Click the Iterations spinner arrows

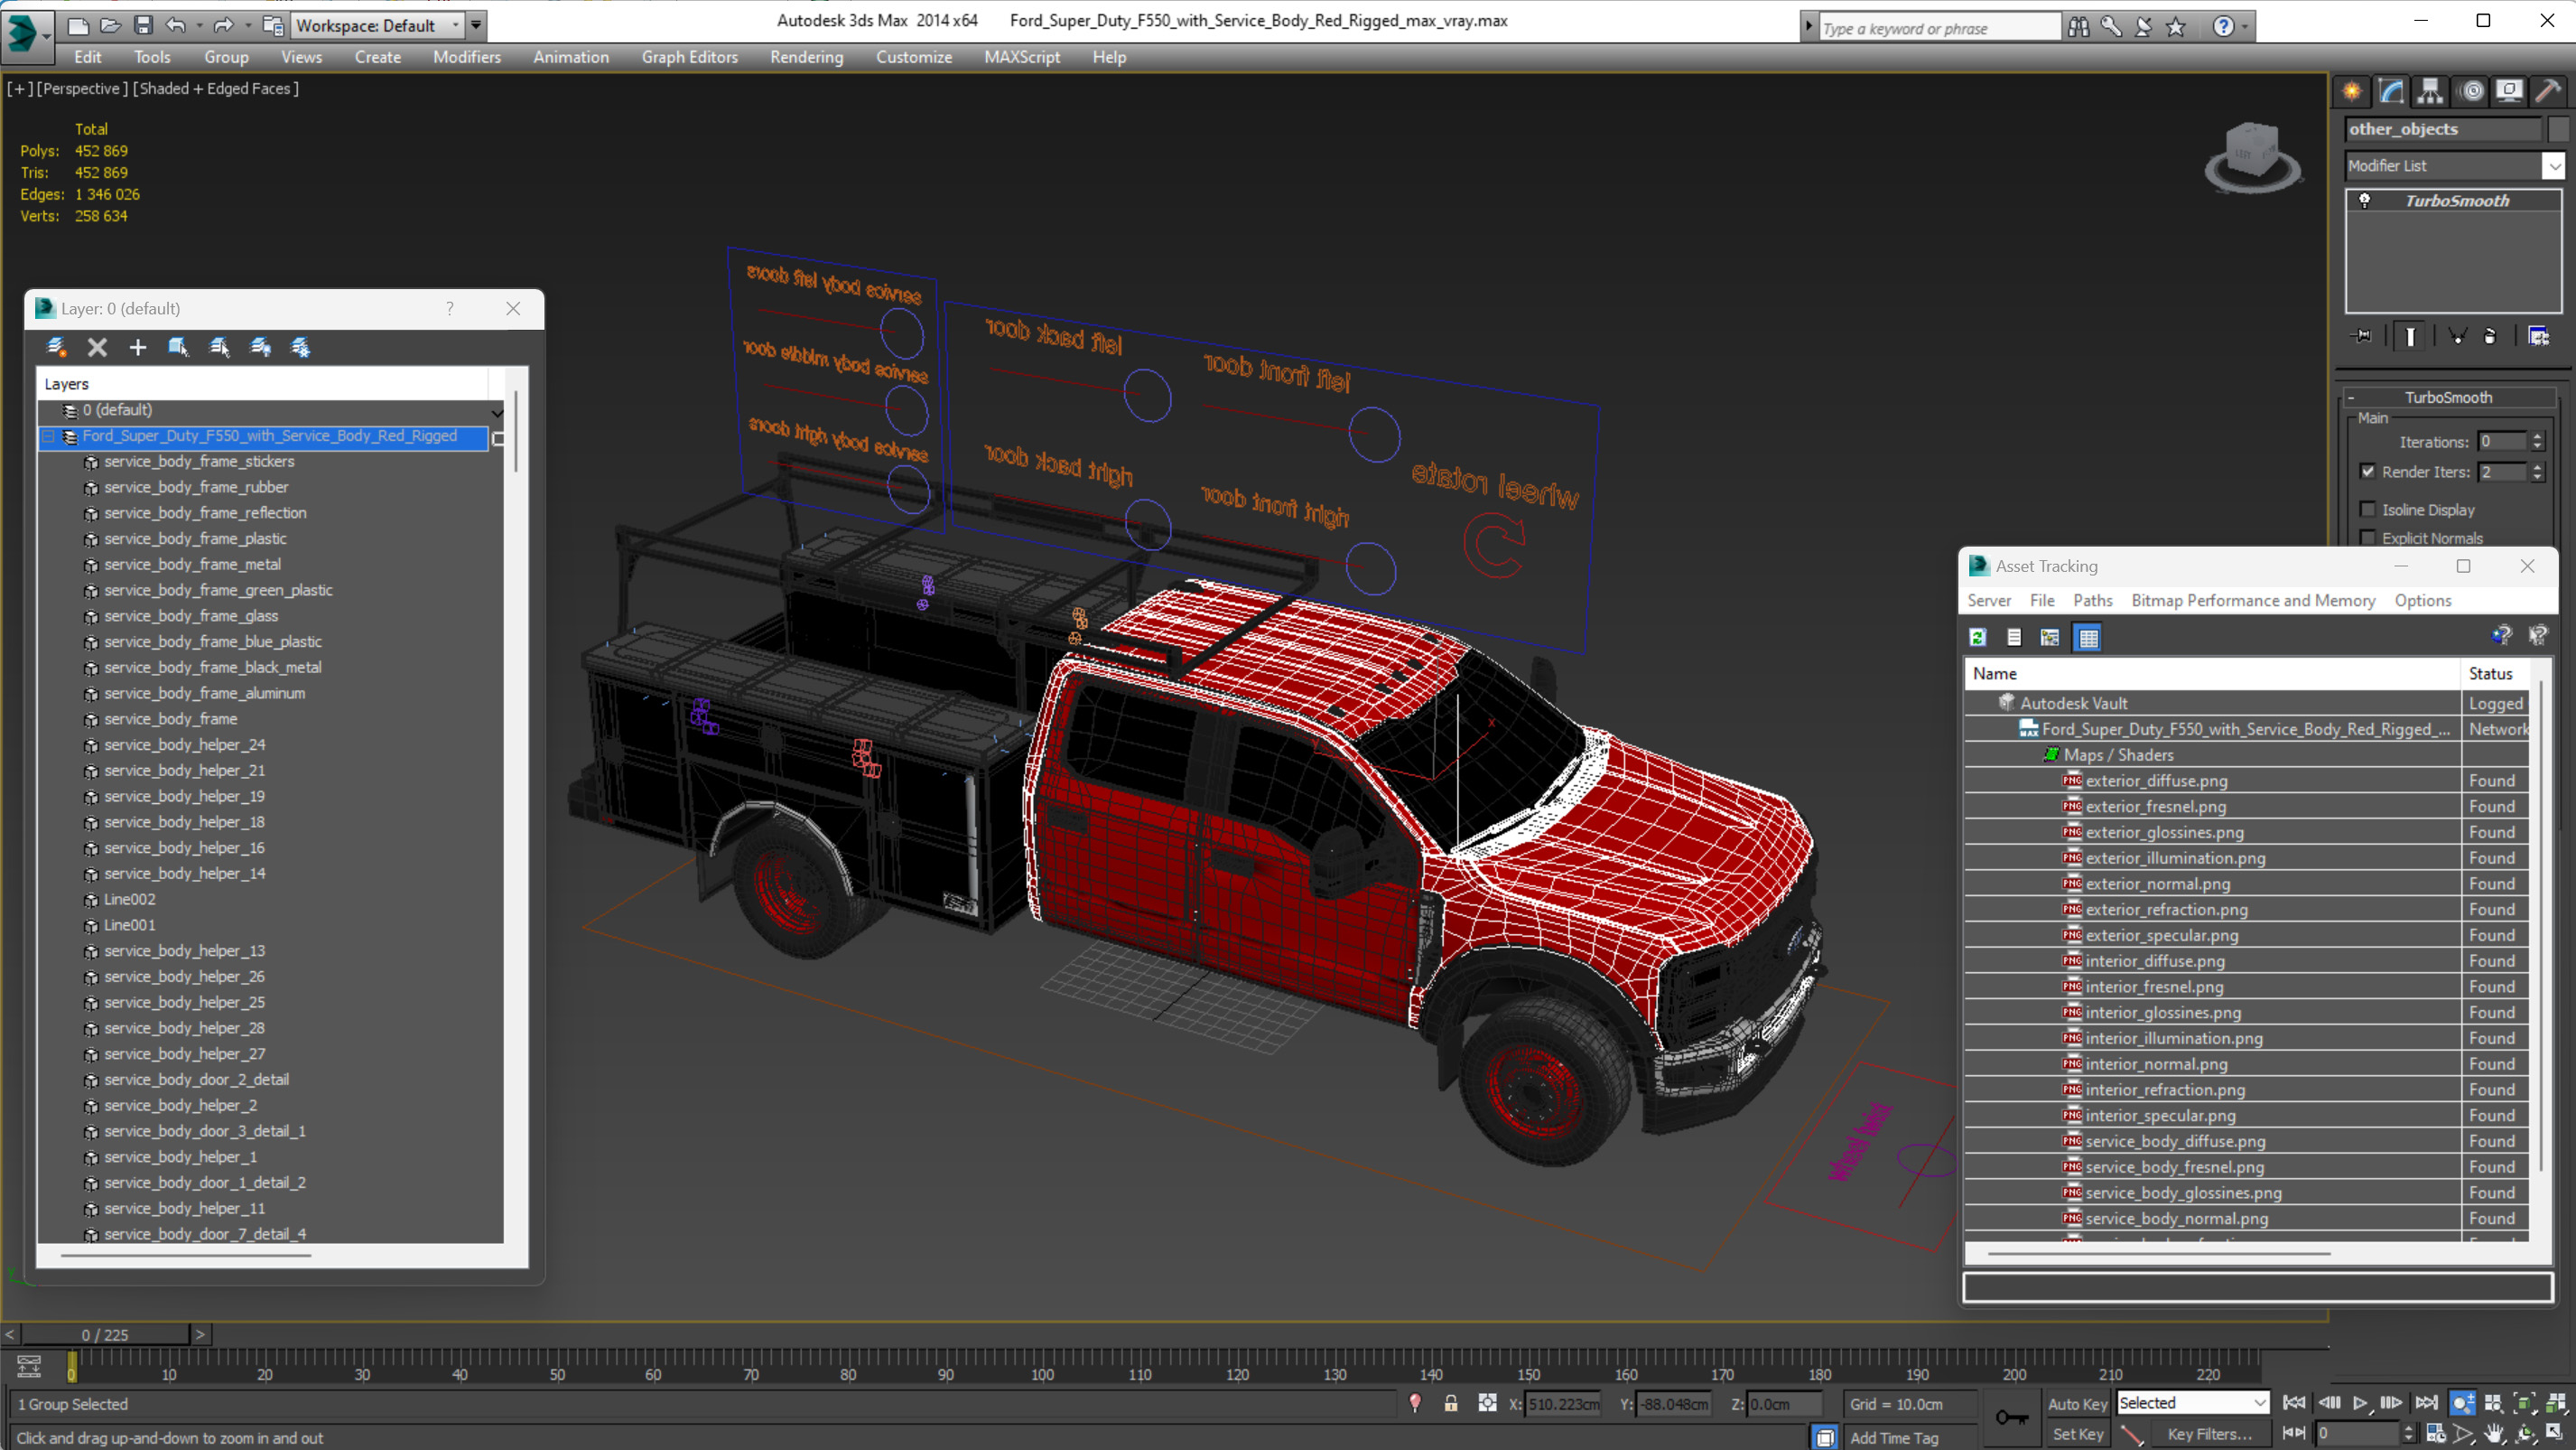pos(2536,441)
